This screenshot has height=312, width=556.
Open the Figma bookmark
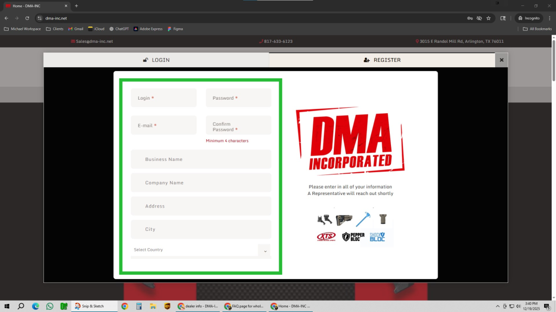coord(175,29)
